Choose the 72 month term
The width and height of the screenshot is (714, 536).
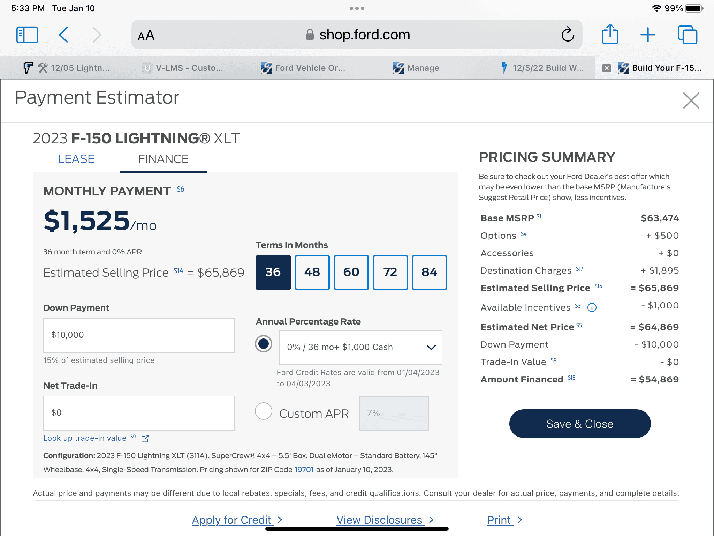[390, 272]
